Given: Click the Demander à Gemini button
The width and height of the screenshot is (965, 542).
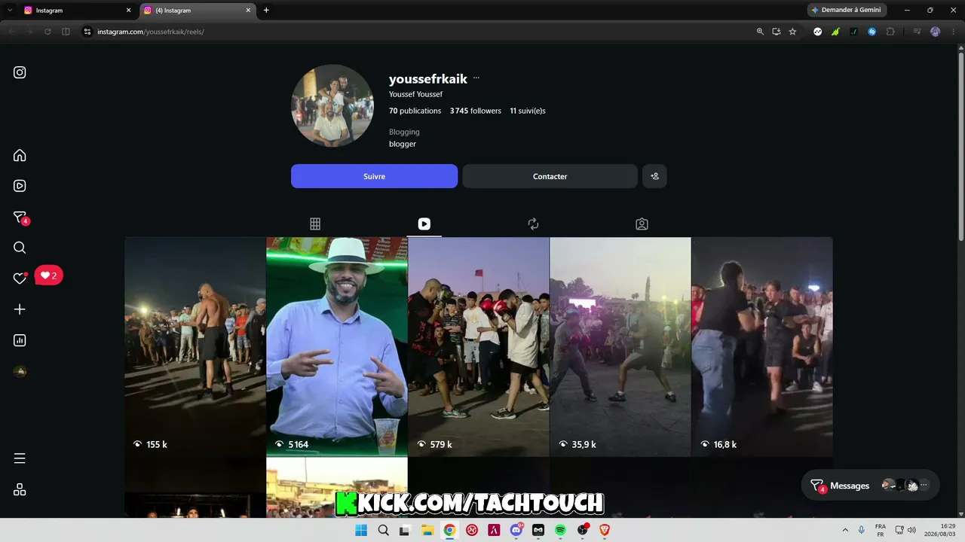Looking at the screenshot, I should (847, 10).
